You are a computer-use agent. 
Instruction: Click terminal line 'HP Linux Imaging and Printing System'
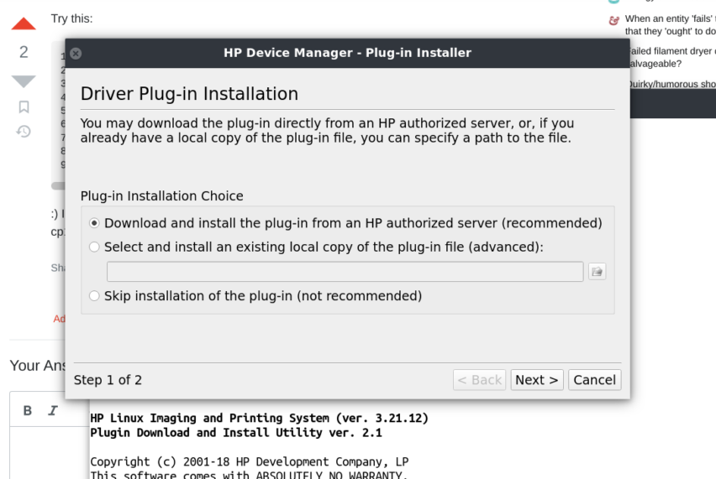point(260,418)
